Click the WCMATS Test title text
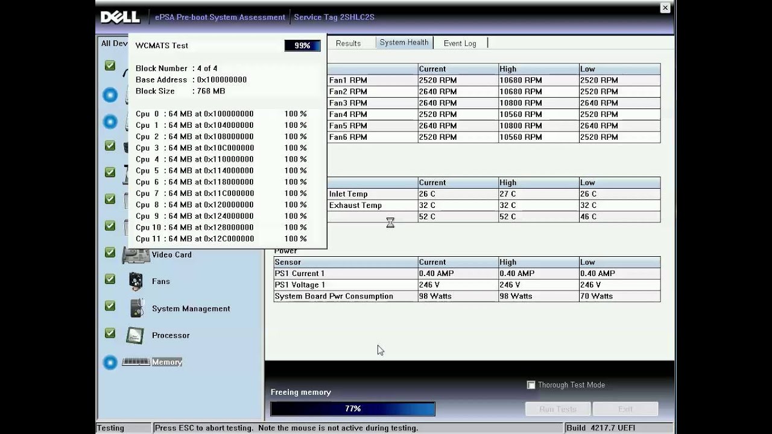The width and height of the screenshot is (772, 434). (x=162, y=46)
